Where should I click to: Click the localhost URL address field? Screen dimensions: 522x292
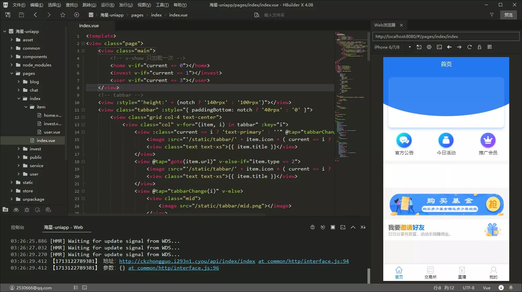pyautogui.click(x=446, y=37)
